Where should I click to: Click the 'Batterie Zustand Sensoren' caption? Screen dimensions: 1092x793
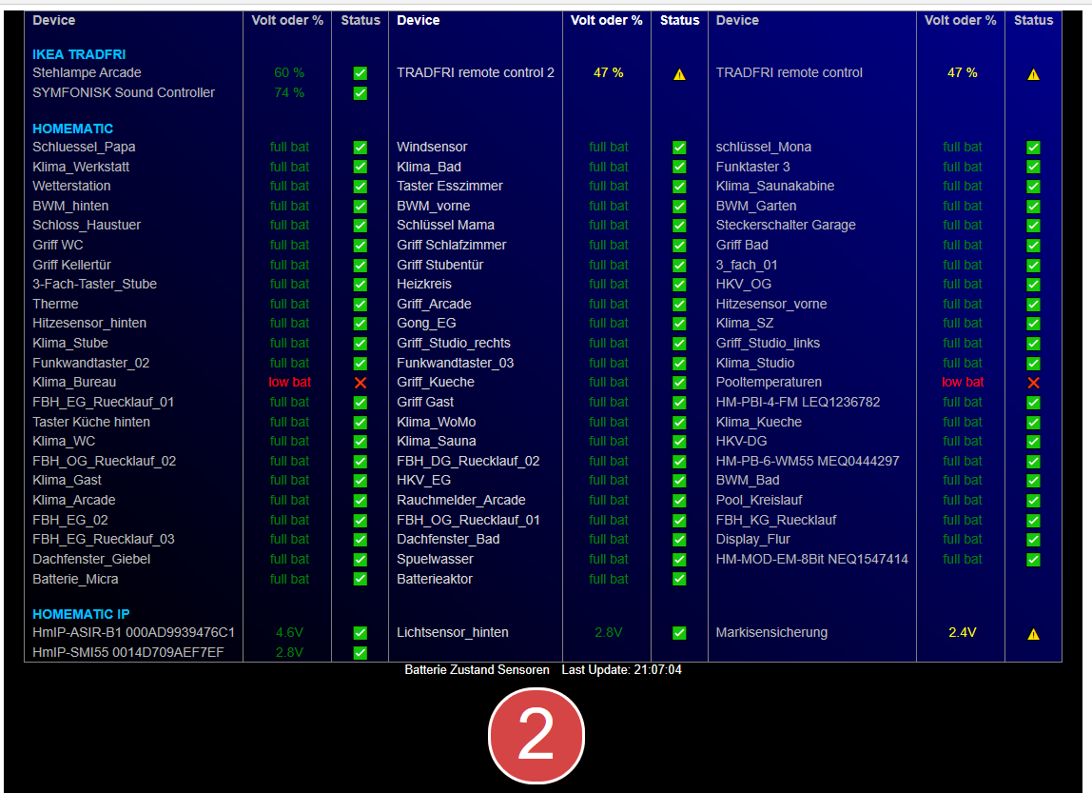478,669
